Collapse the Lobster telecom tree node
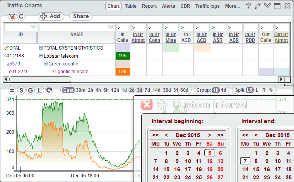Viewport: 294px width, 182px height. coord(41,56)
